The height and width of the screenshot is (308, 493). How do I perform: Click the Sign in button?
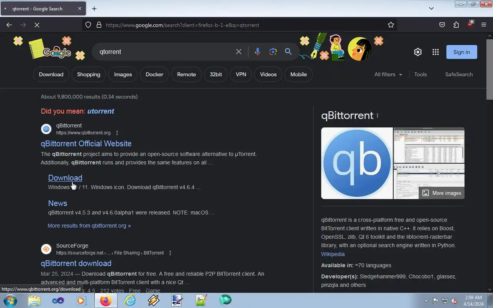pos(461,52)
